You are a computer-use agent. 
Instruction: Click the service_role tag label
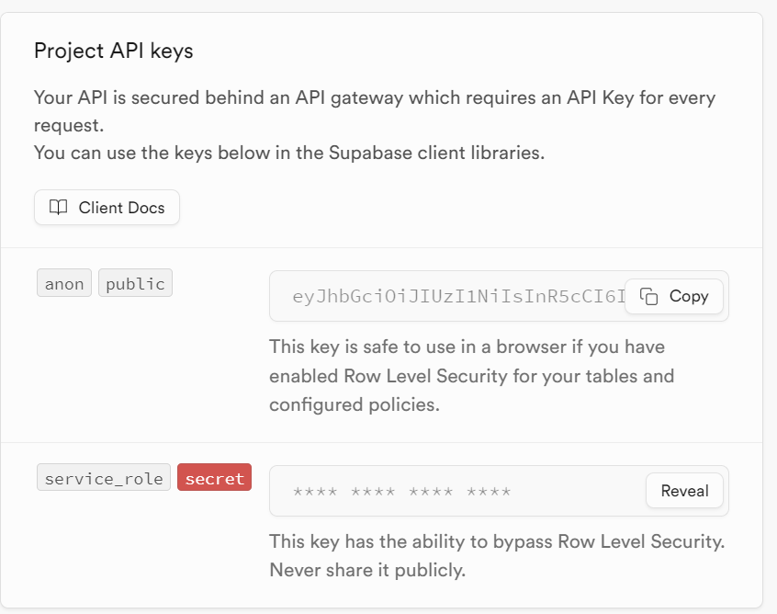pos(104,477)
